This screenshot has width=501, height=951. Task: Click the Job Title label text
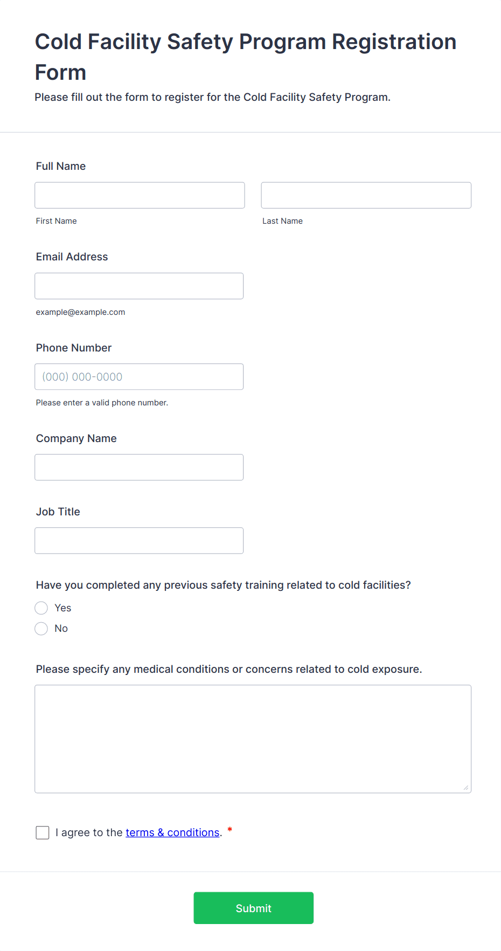(58, 512)
